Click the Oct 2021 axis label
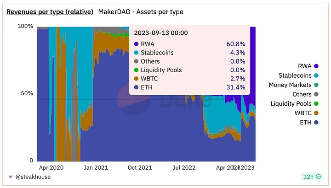 coord(139,168)
